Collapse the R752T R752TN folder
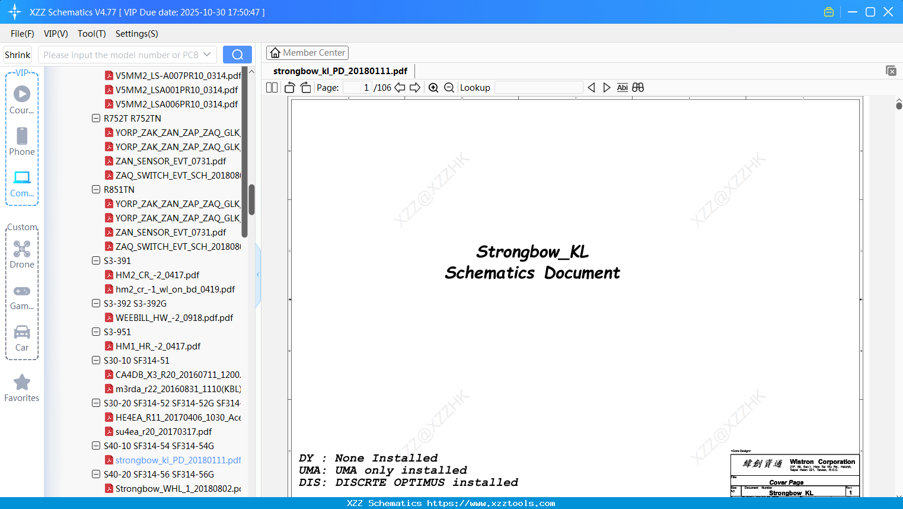Image resolution: width=903 pixels, height=509 pixels. pos(96,118)
